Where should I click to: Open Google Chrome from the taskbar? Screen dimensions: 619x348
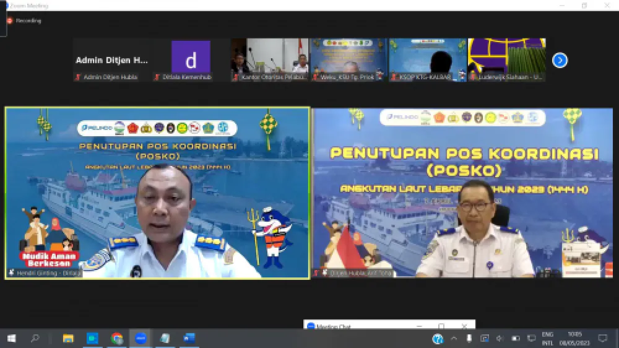point(117,339)
